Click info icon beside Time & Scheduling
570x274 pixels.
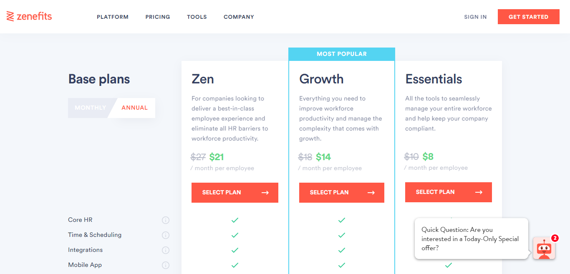[166, 235]
